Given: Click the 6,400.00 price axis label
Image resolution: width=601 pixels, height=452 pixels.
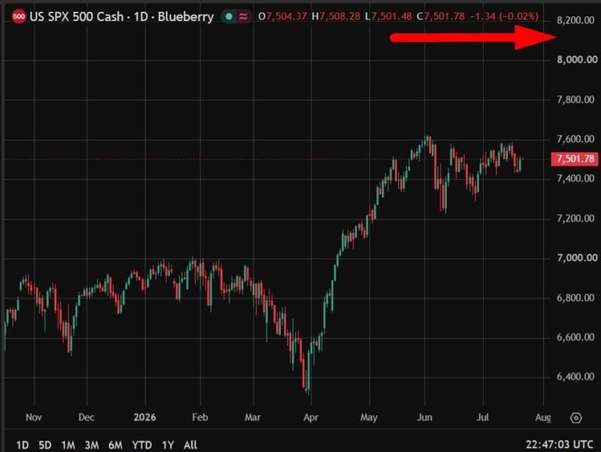Looking at the screenshot, I should pos(575,377).
